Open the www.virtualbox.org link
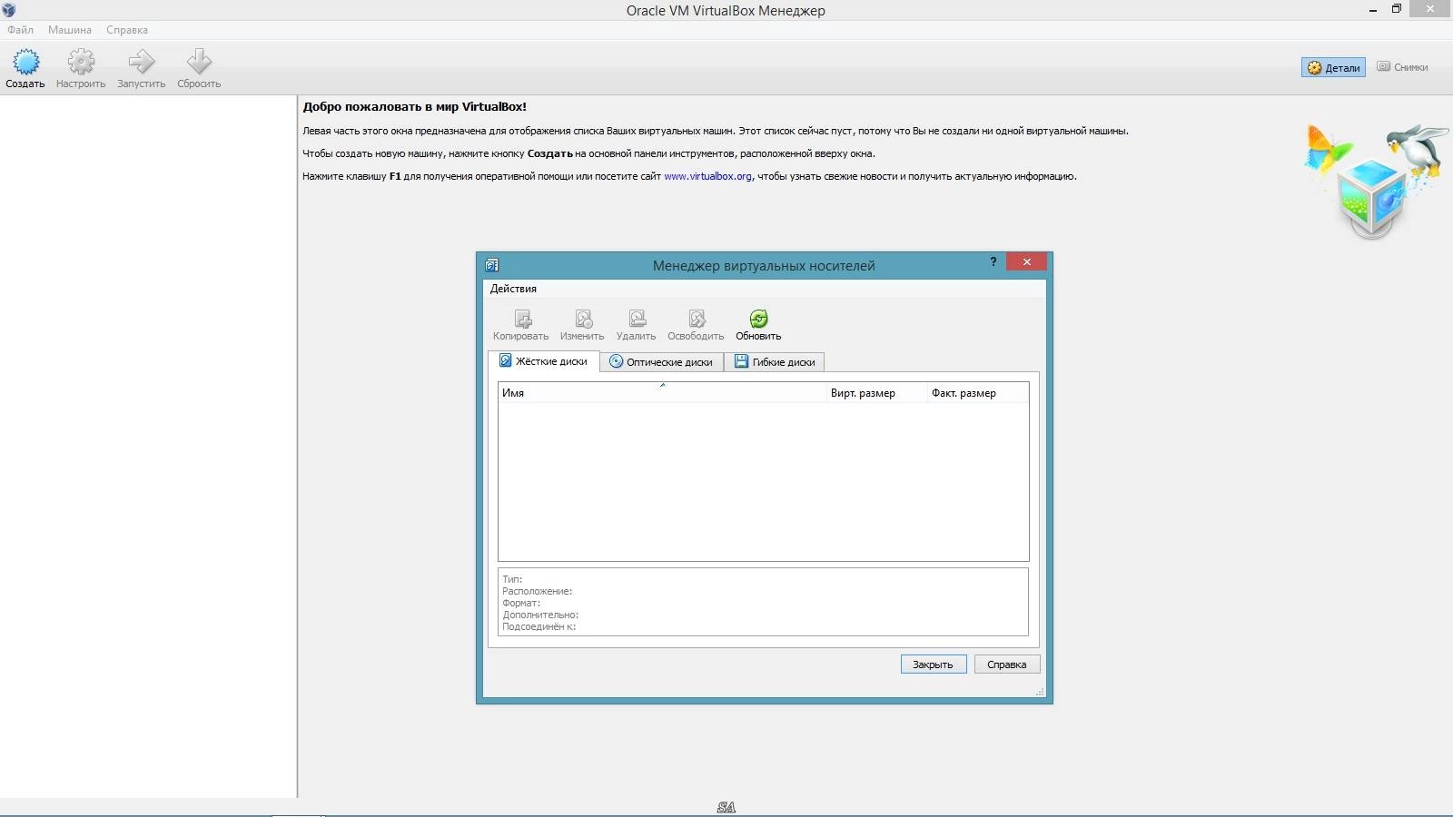This screenshot has width=1453, height=817. (x=707, y=176)
